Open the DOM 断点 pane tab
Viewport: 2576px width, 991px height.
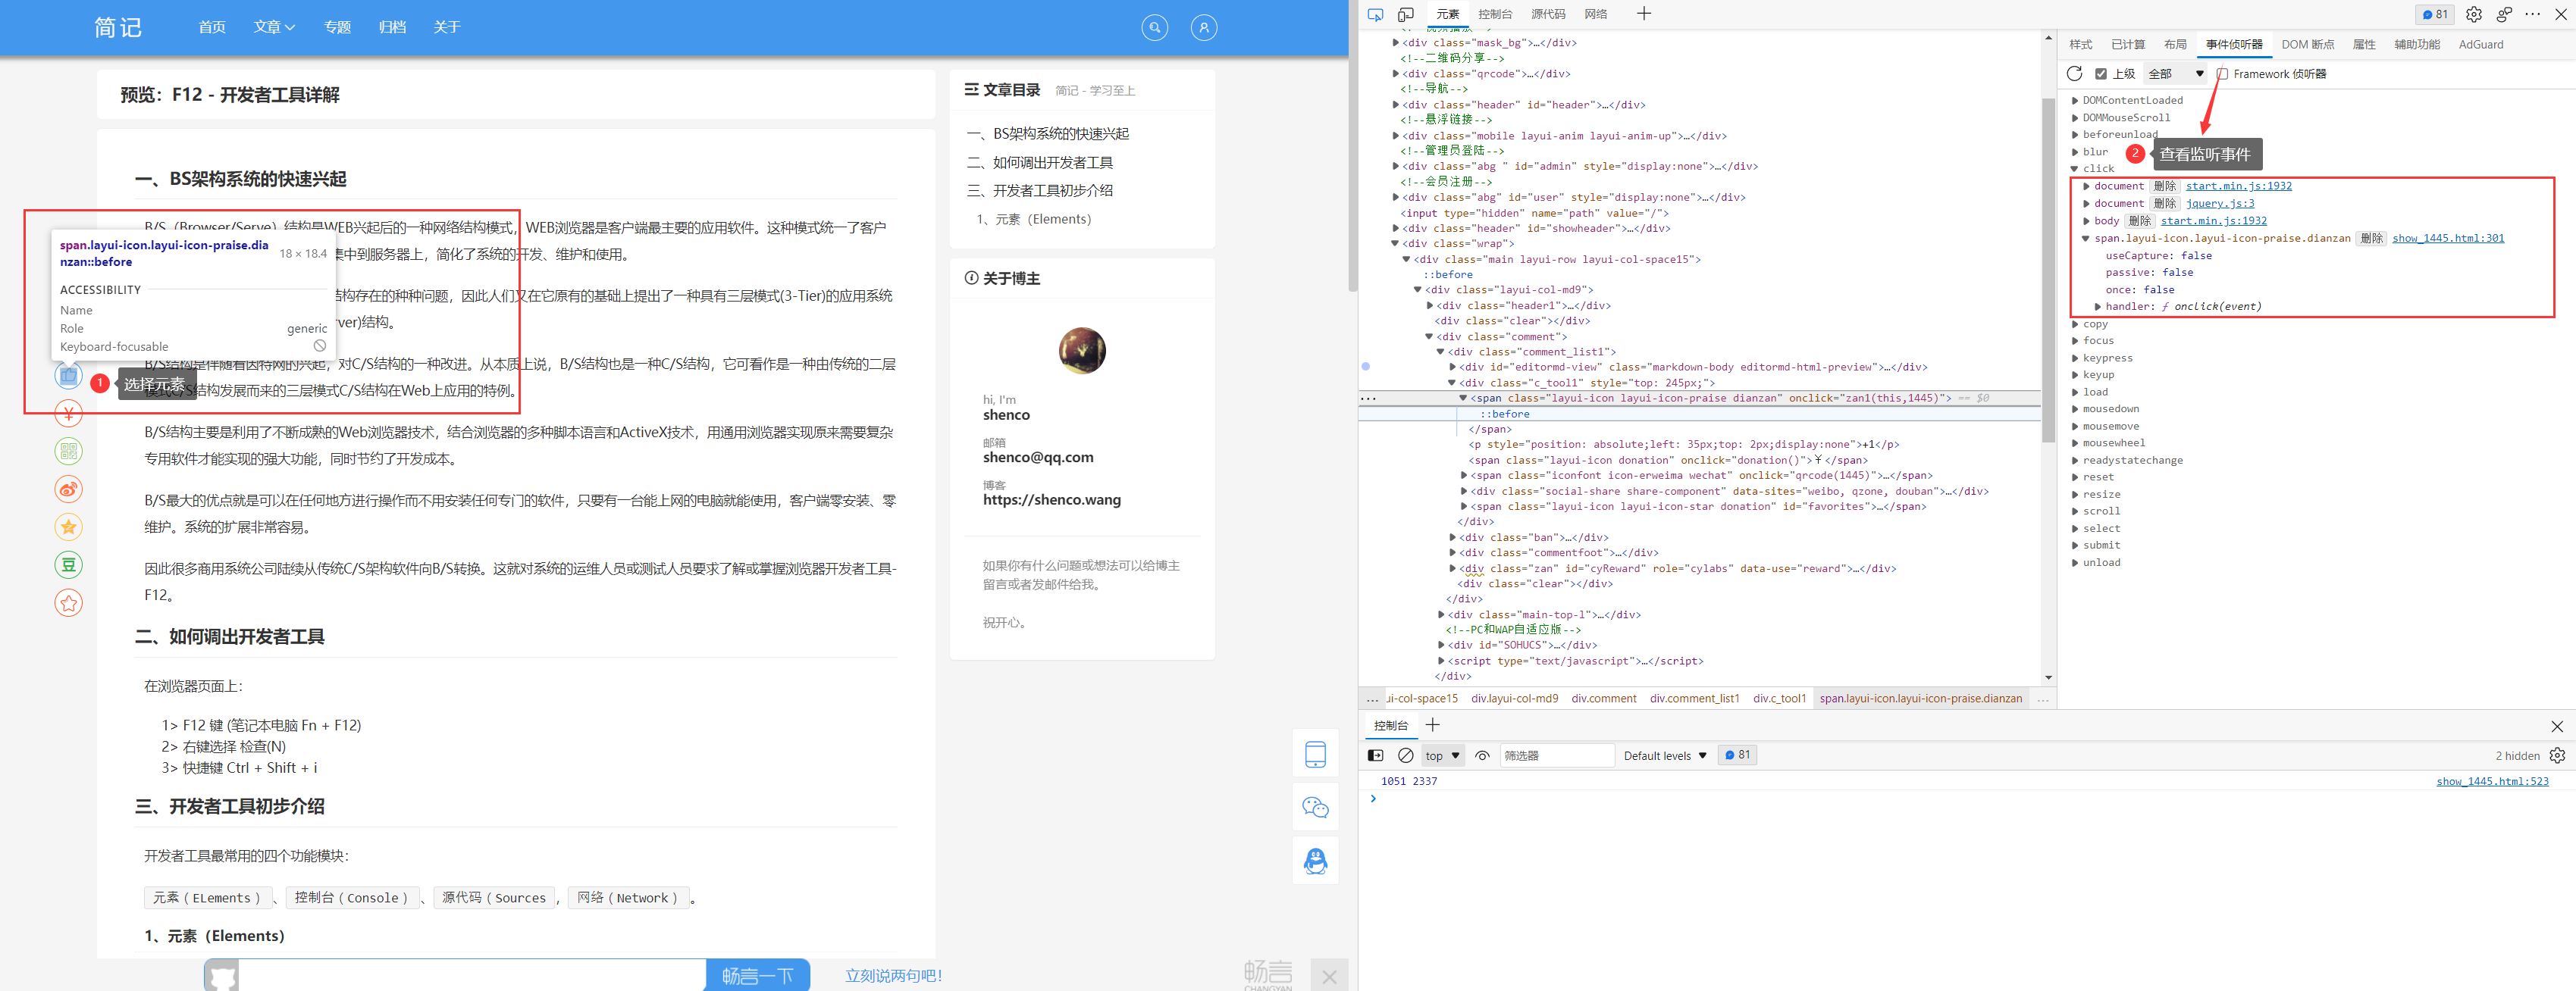coord(2308,45)
